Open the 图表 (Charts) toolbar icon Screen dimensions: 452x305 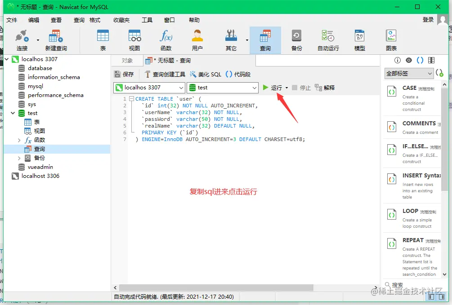tap(391, 40)
